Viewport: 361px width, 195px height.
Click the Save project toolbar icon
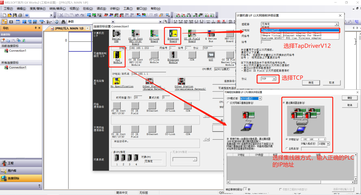coord(15,15)
